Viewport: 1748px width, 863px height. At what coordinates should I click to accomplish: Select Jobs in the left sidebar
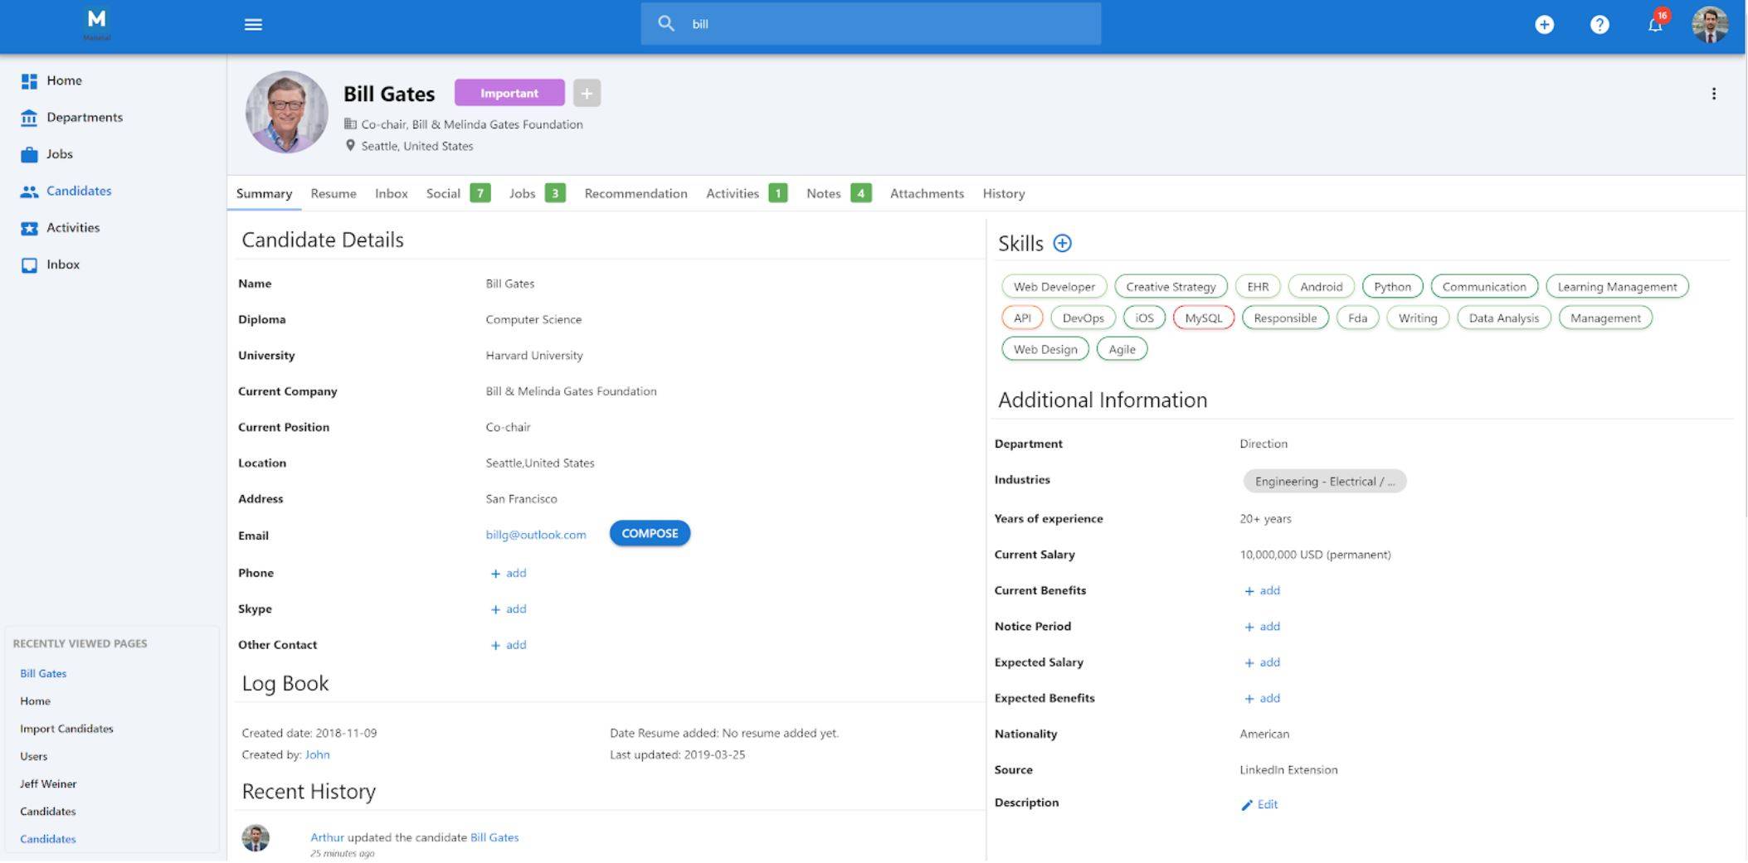tap(59, 153)
